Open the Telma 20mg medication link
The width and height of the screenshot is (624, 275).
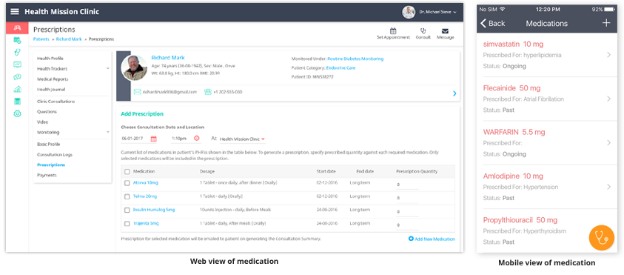(x=145, y=196)
